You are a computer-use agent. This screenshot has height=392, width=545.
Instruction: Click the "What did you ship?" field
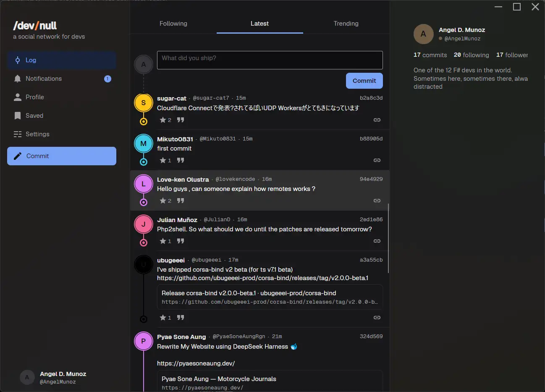270,60
